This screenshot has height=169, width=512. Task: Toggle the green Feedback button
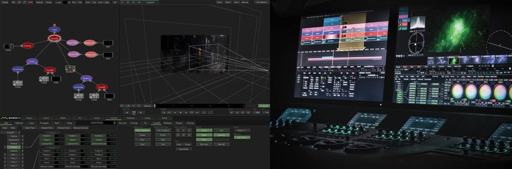tap(264, 106)
